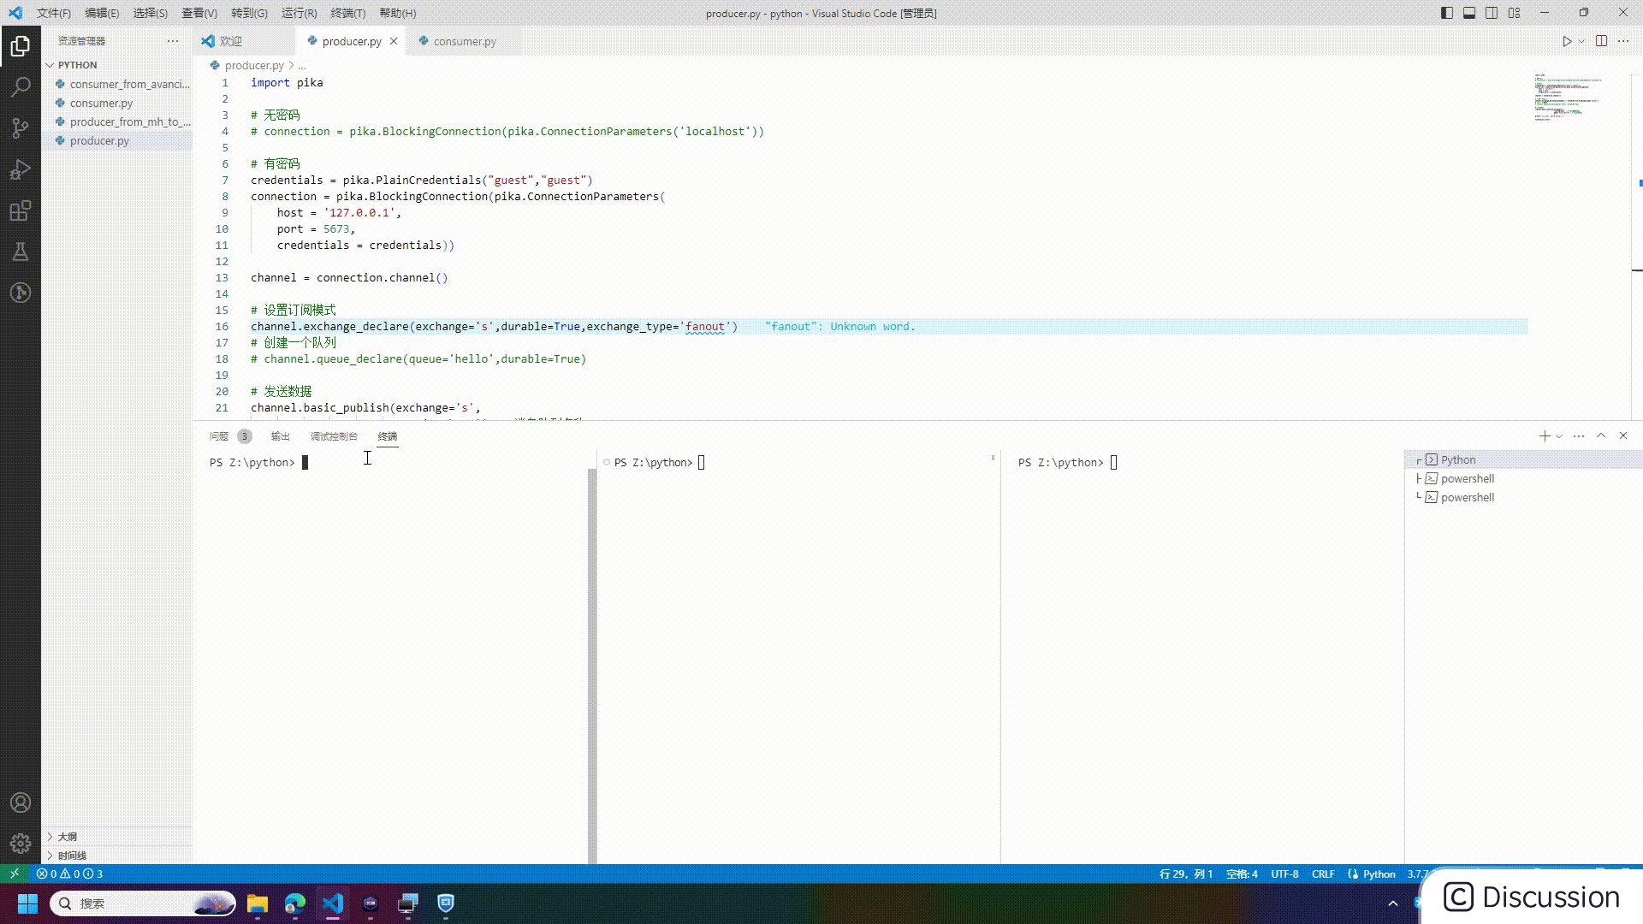
Task: Click the CRLF line ending indicator
Action: coord(1322,874)
